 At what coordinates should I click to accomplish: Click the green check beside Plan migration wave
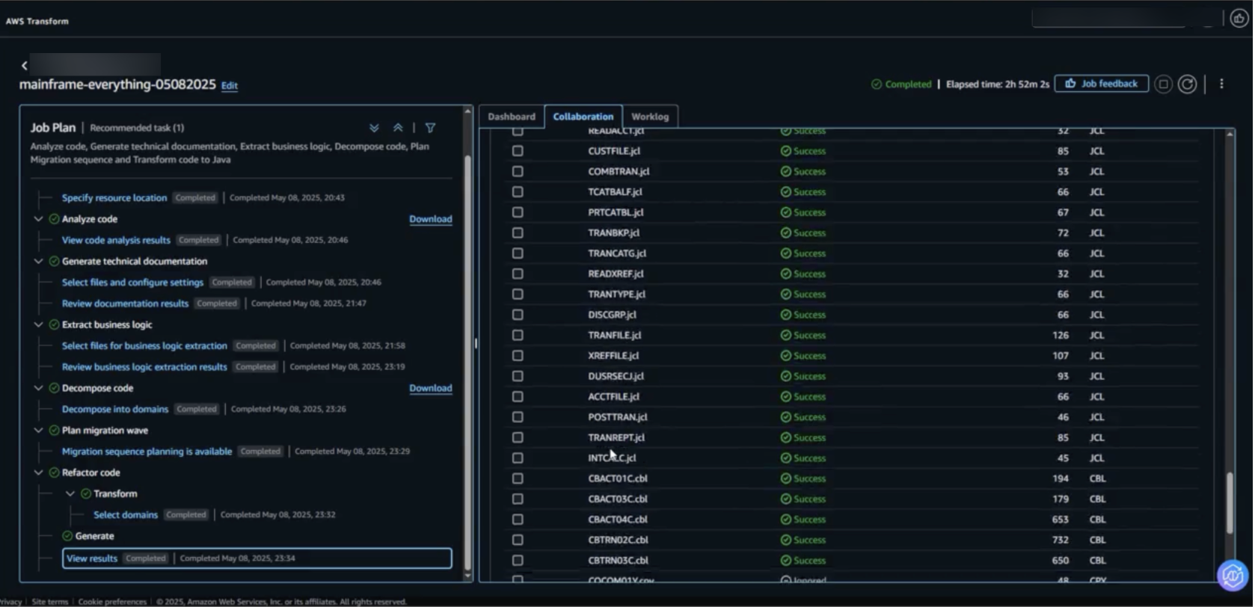pyautogui.click(x=54, y=430)
